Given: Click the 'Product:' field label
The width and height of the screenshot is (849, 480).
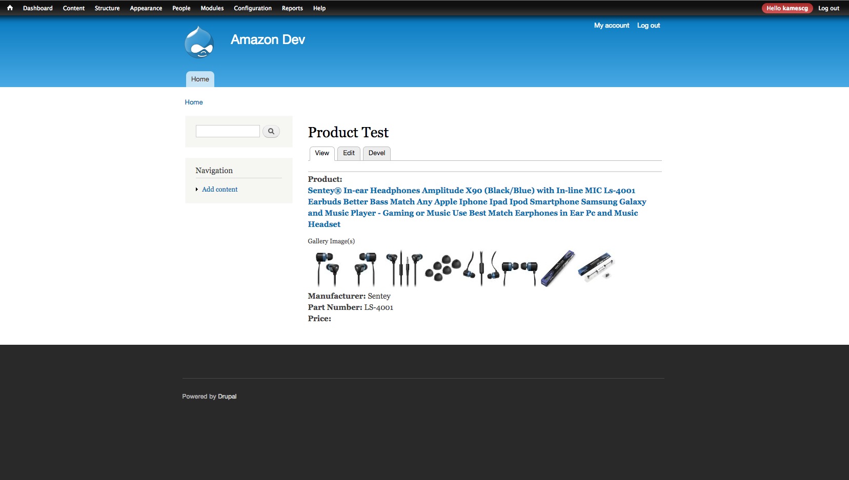Looking at the screenshot, I should click(x=325, y=179).
